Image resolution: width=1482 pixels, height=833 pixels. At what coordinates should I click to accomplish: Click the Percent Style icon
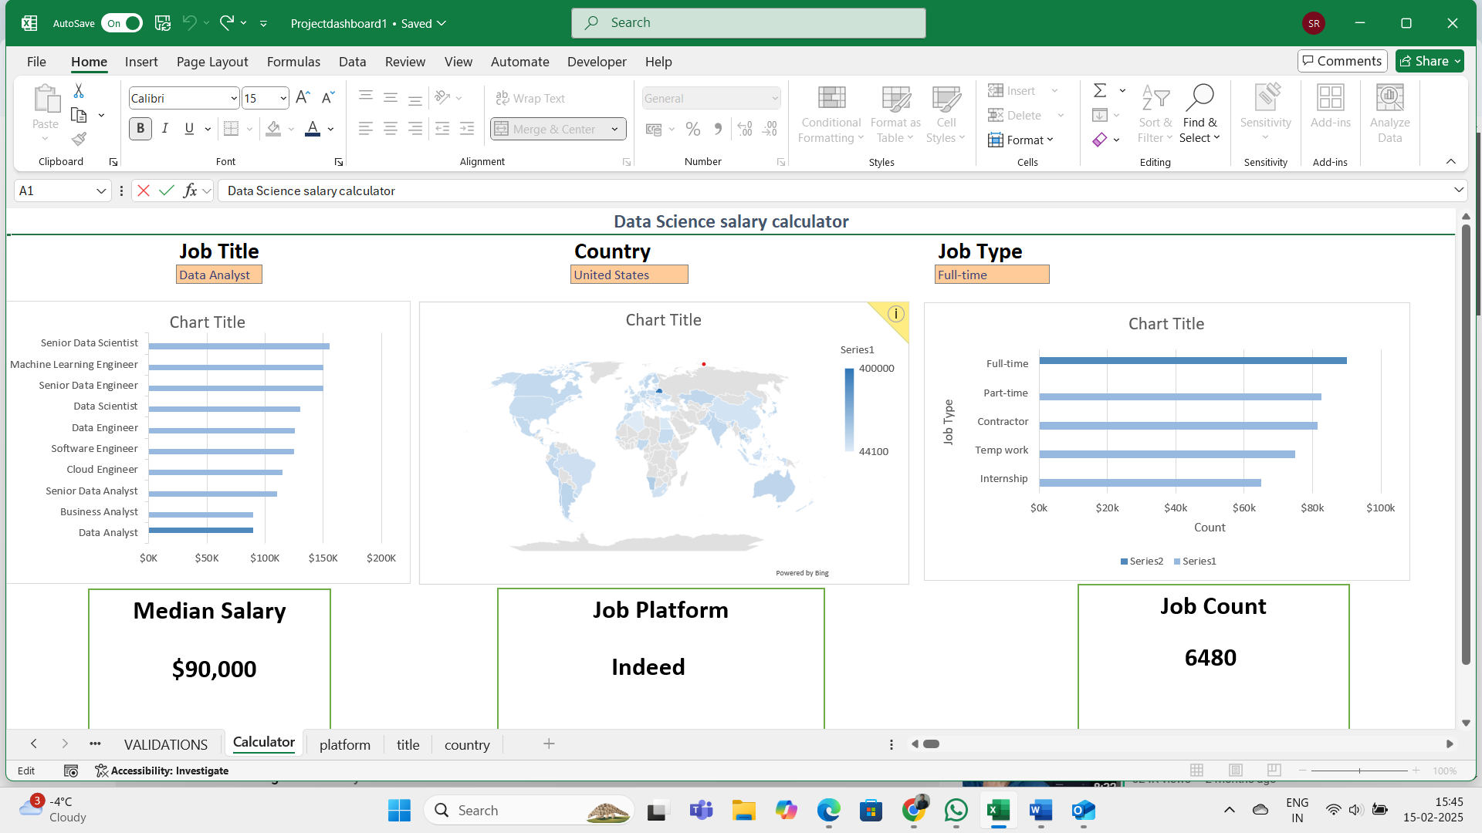[693, 129]
